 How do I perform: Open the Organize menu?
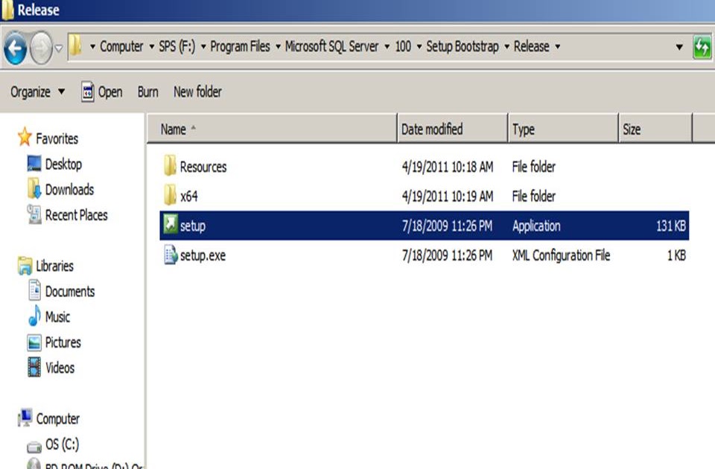(37, 92)
